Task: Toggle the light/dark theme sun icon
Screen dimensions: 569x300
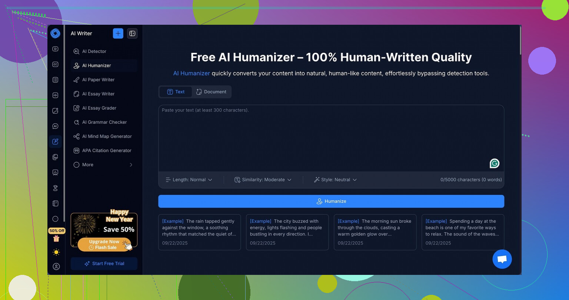Action: click(x=56, y=252)
